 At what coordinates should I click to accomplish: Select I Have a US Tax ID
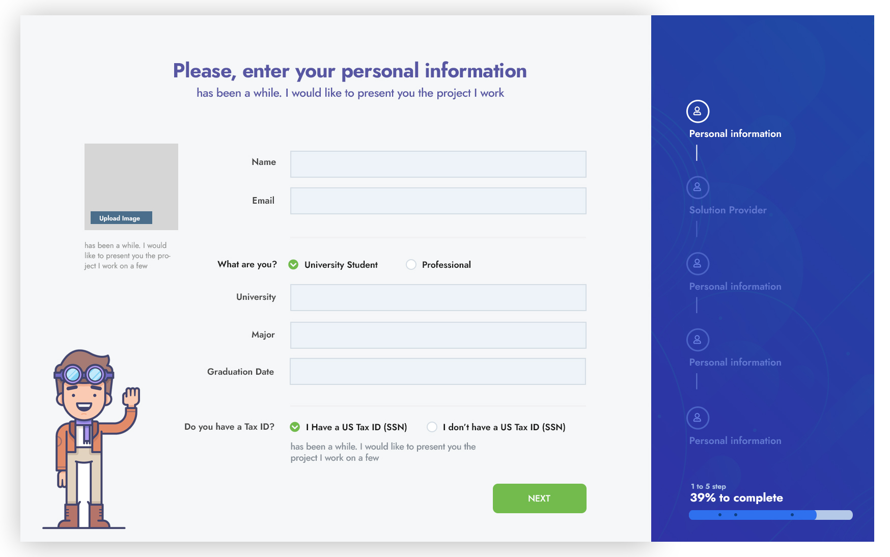(295, 427)
